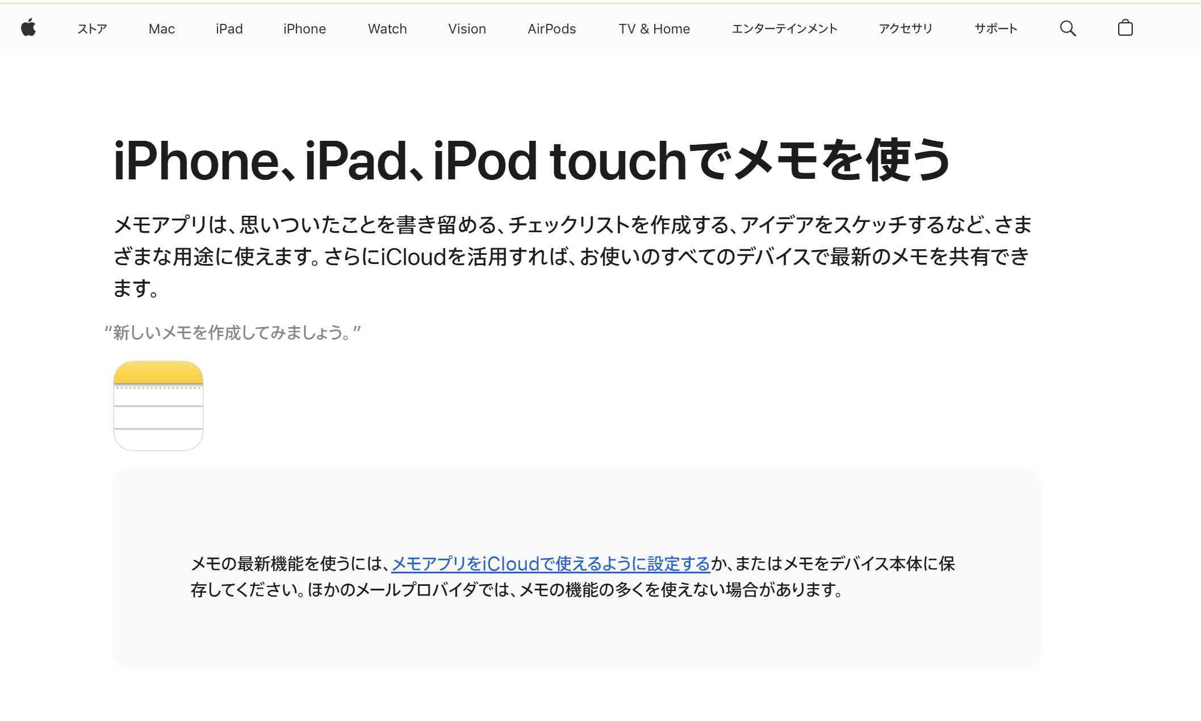Follow the メモアプリをiCloudで使えるように設定する link
This screenshot has height=721, width=1201.
pyautogui.click(x=550, y=564)
